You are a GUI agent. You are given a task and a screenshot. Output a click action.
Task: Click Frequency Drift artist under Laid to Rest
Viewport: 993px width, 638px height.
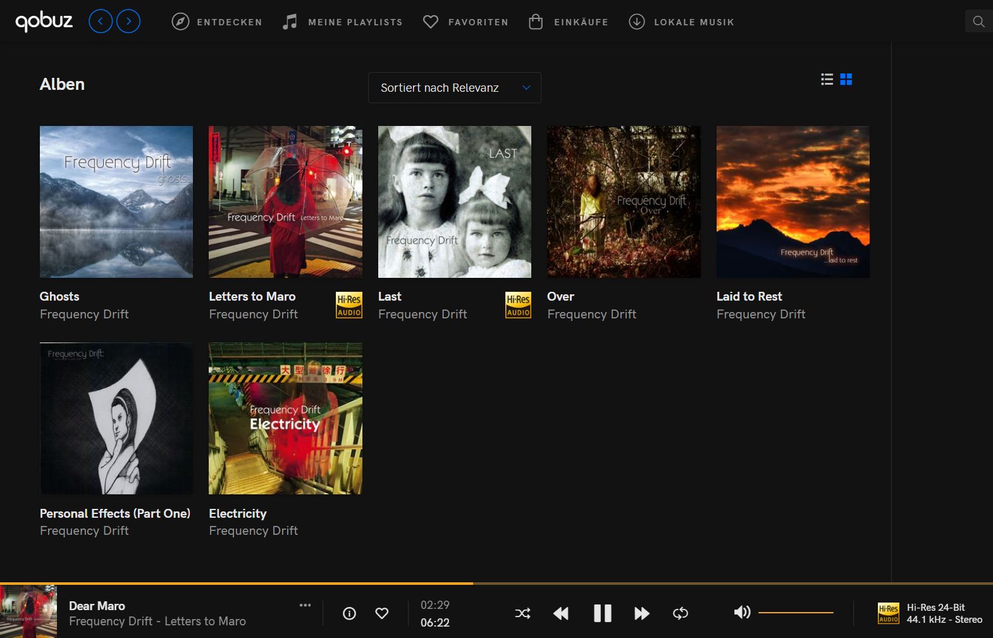coord(761,314)
